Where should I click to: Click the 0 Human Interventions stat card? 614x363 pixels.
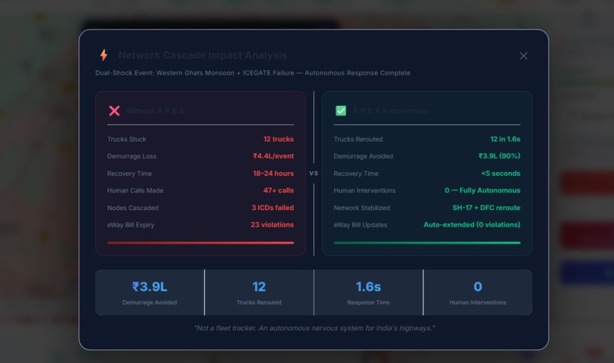[x=478, y=292]
